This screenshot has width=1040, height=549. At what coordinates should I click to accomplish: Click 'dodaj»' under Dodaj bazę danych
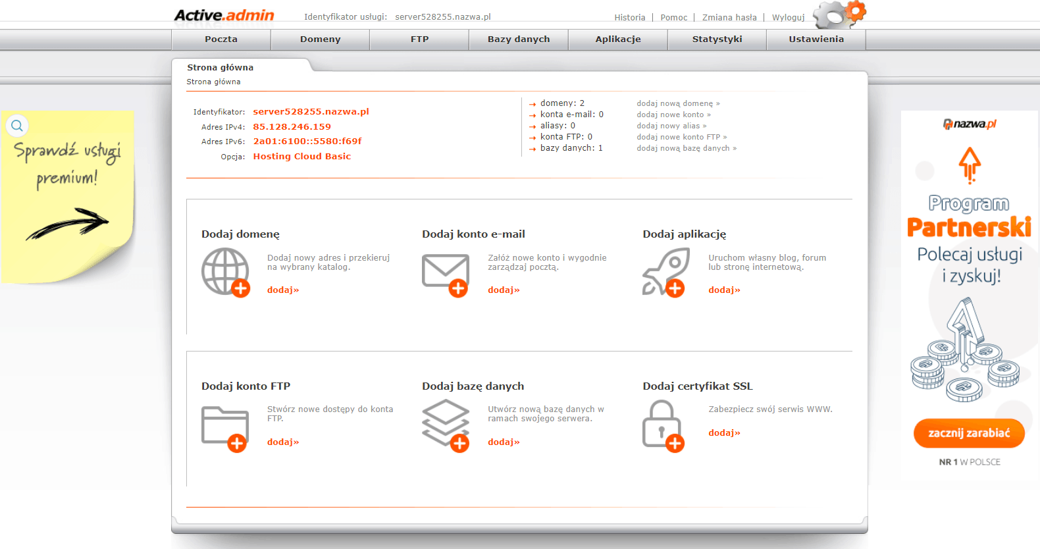click(x=504, y=442)
